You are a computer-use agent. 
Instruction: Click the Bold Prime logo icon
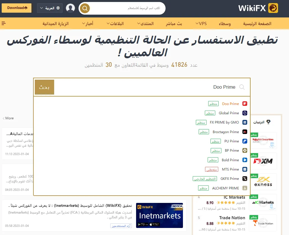[x=245, y=160]
